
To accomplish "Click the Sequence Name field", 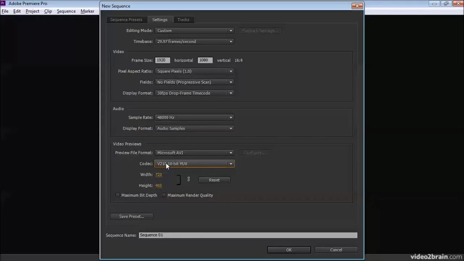I will (248, 235).
